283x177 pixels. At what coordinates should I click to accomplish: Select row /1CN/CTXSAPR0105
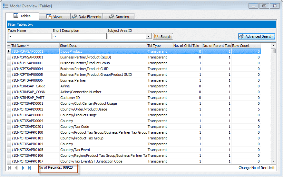point(134,150)
